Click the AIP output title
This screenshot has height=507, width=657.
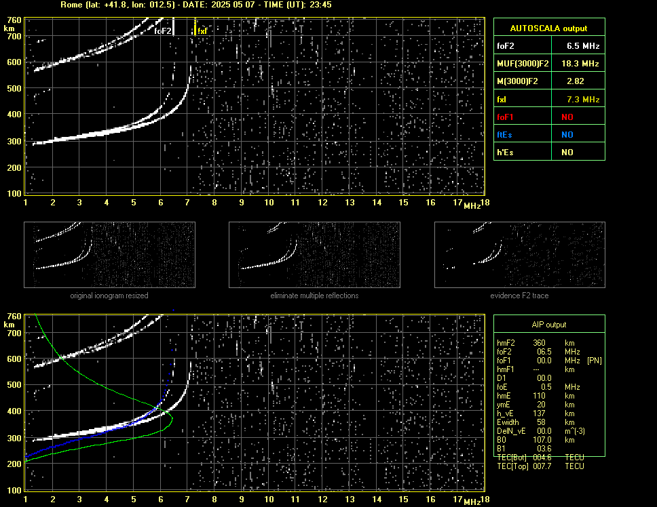click(x=549, y=325)
